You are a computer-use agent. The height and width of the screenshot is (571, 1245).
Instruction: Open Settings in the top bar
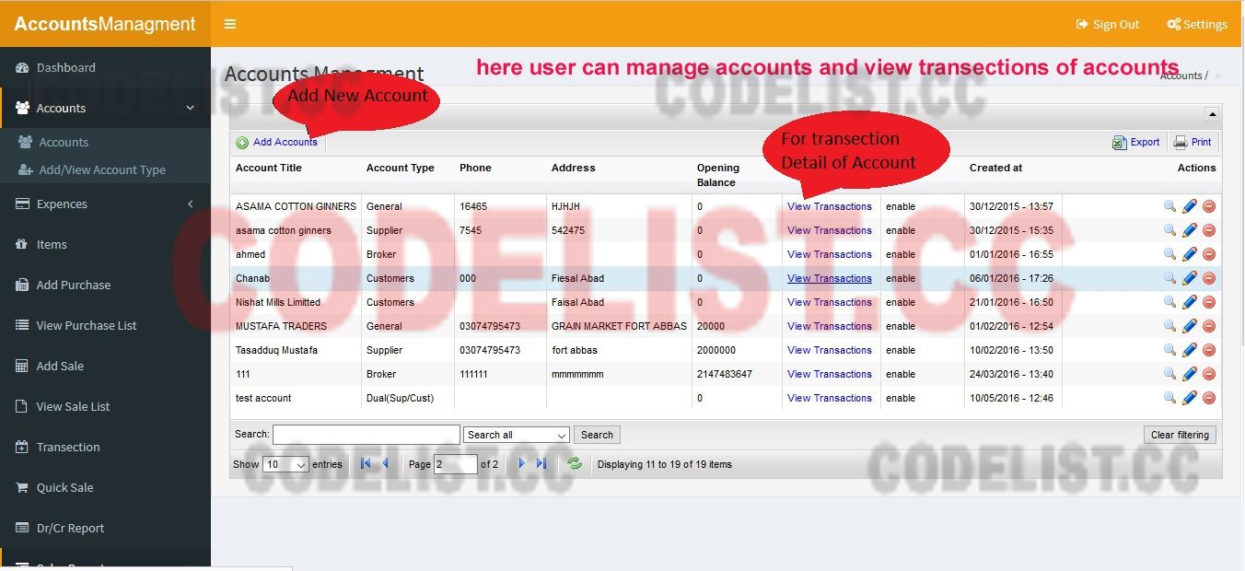pos(1197,25)
